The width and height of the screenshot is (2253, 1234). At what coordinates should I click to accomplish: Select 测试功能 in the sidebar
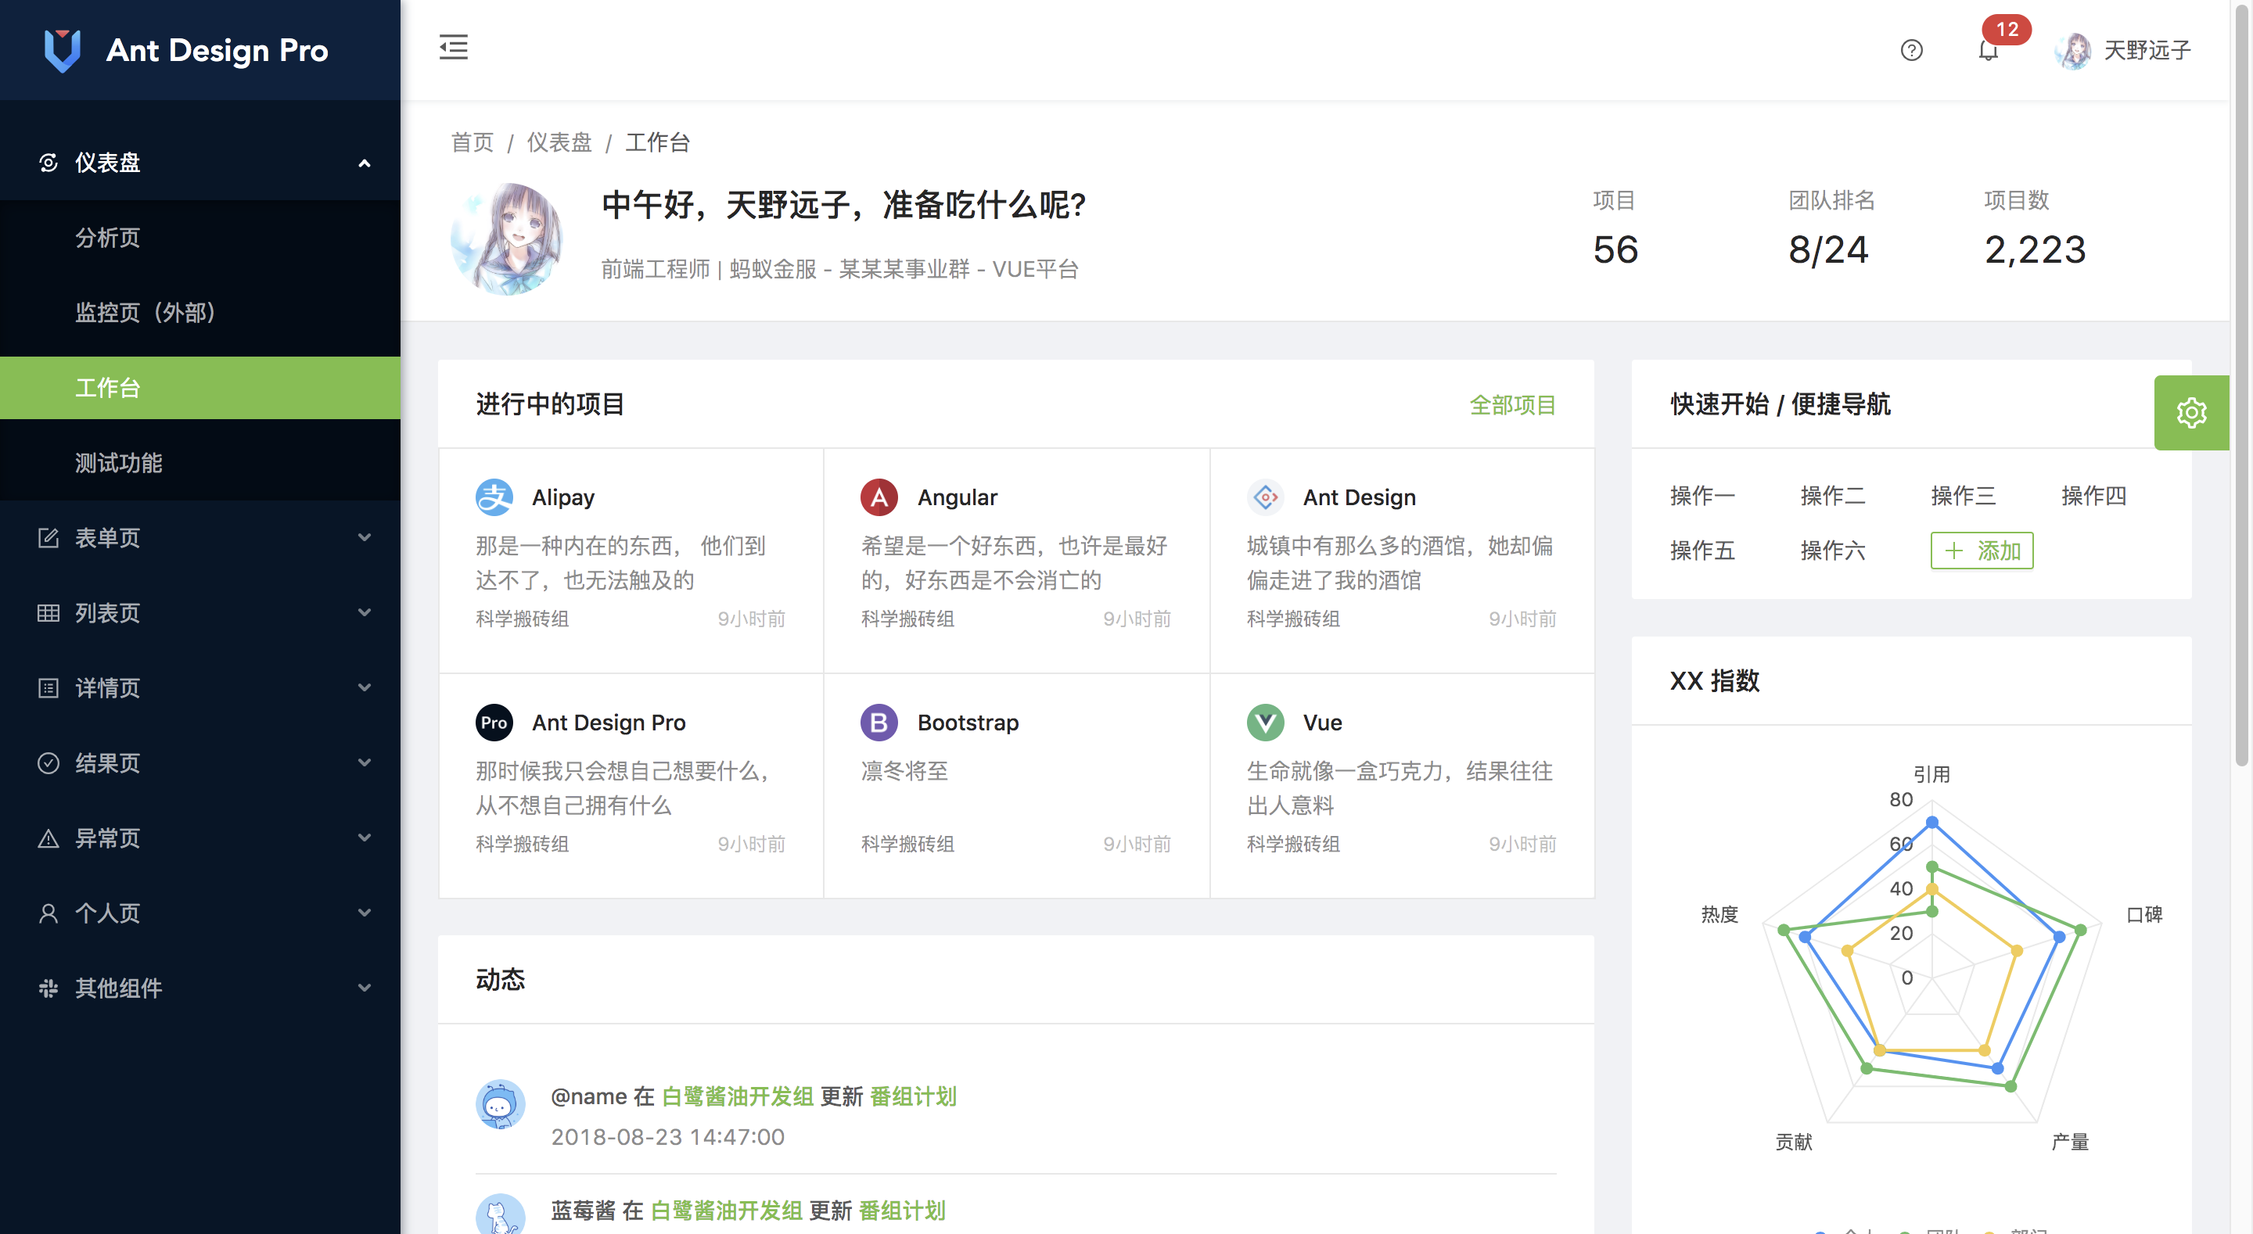(x=119, y=463)
